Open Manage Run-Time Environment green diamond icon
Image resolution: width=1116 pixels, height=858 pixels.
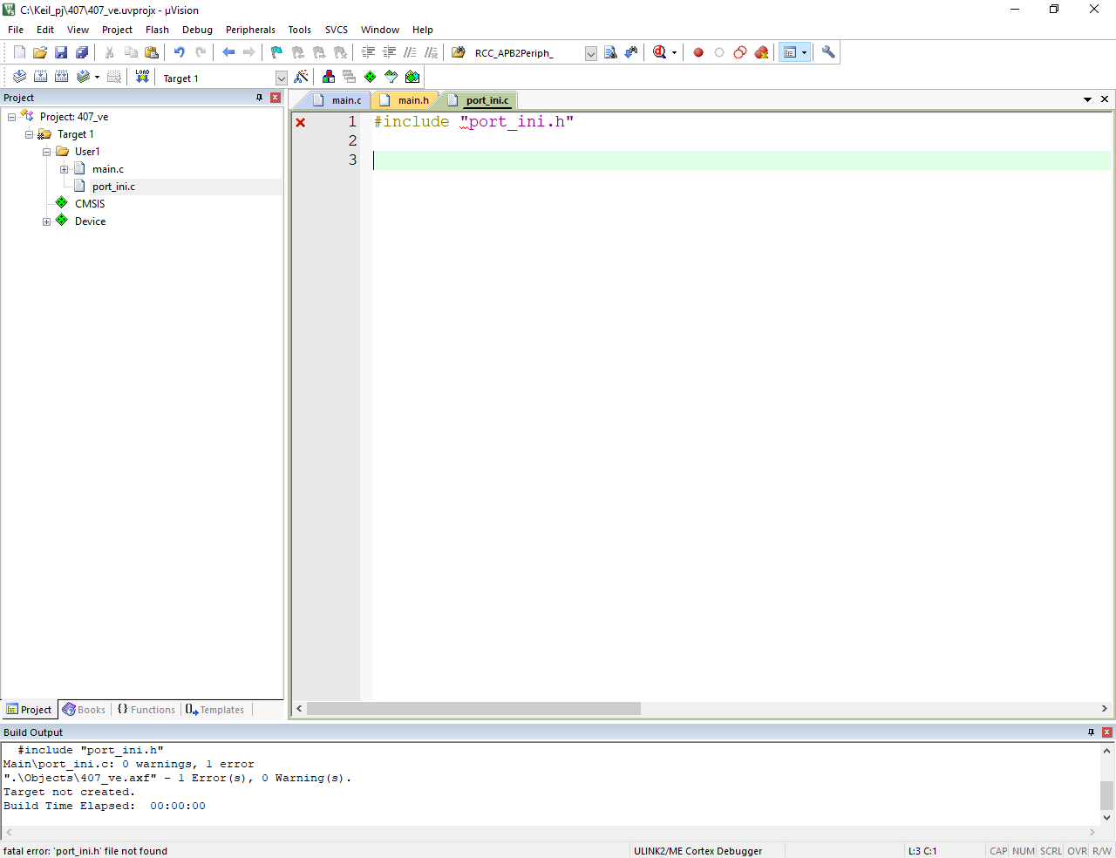pos(370,77)
